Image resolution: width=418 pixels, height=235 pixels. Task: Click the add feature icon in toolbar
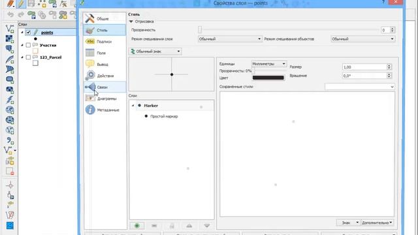(x=42, y=4)
